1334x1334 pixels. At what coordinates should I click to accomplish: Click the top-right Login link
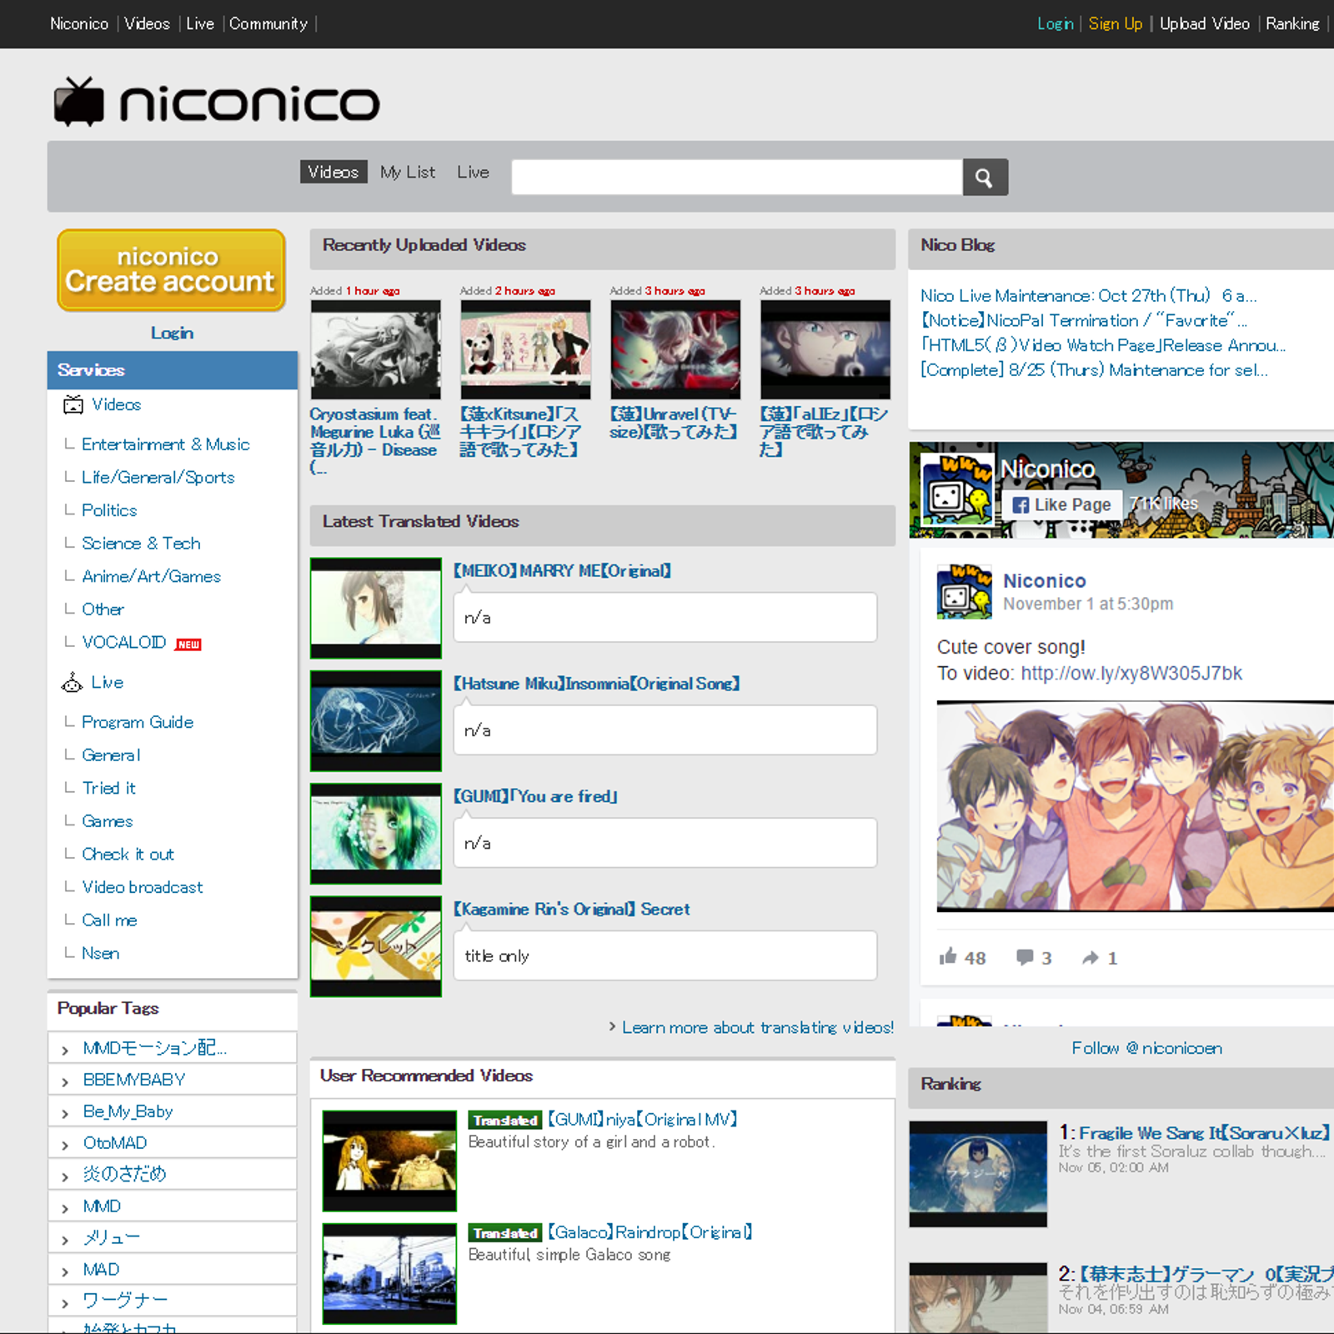click(x=1056, y=23)
